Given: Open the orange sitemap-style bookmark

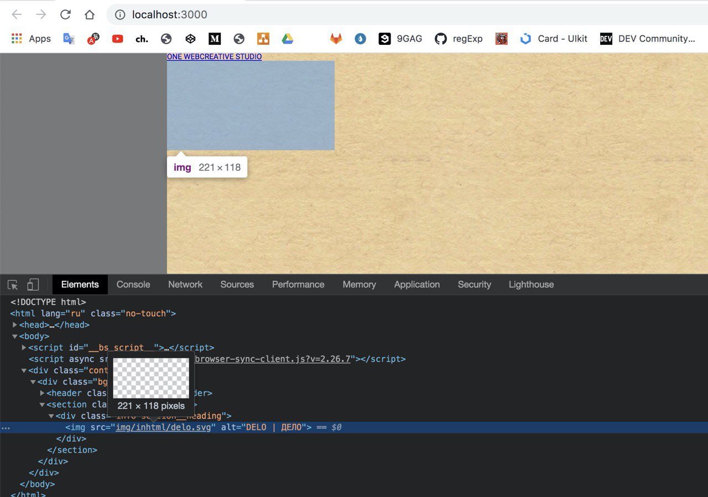Looking at the screenshot, I should pyautogui.click(x=263, y=39).
